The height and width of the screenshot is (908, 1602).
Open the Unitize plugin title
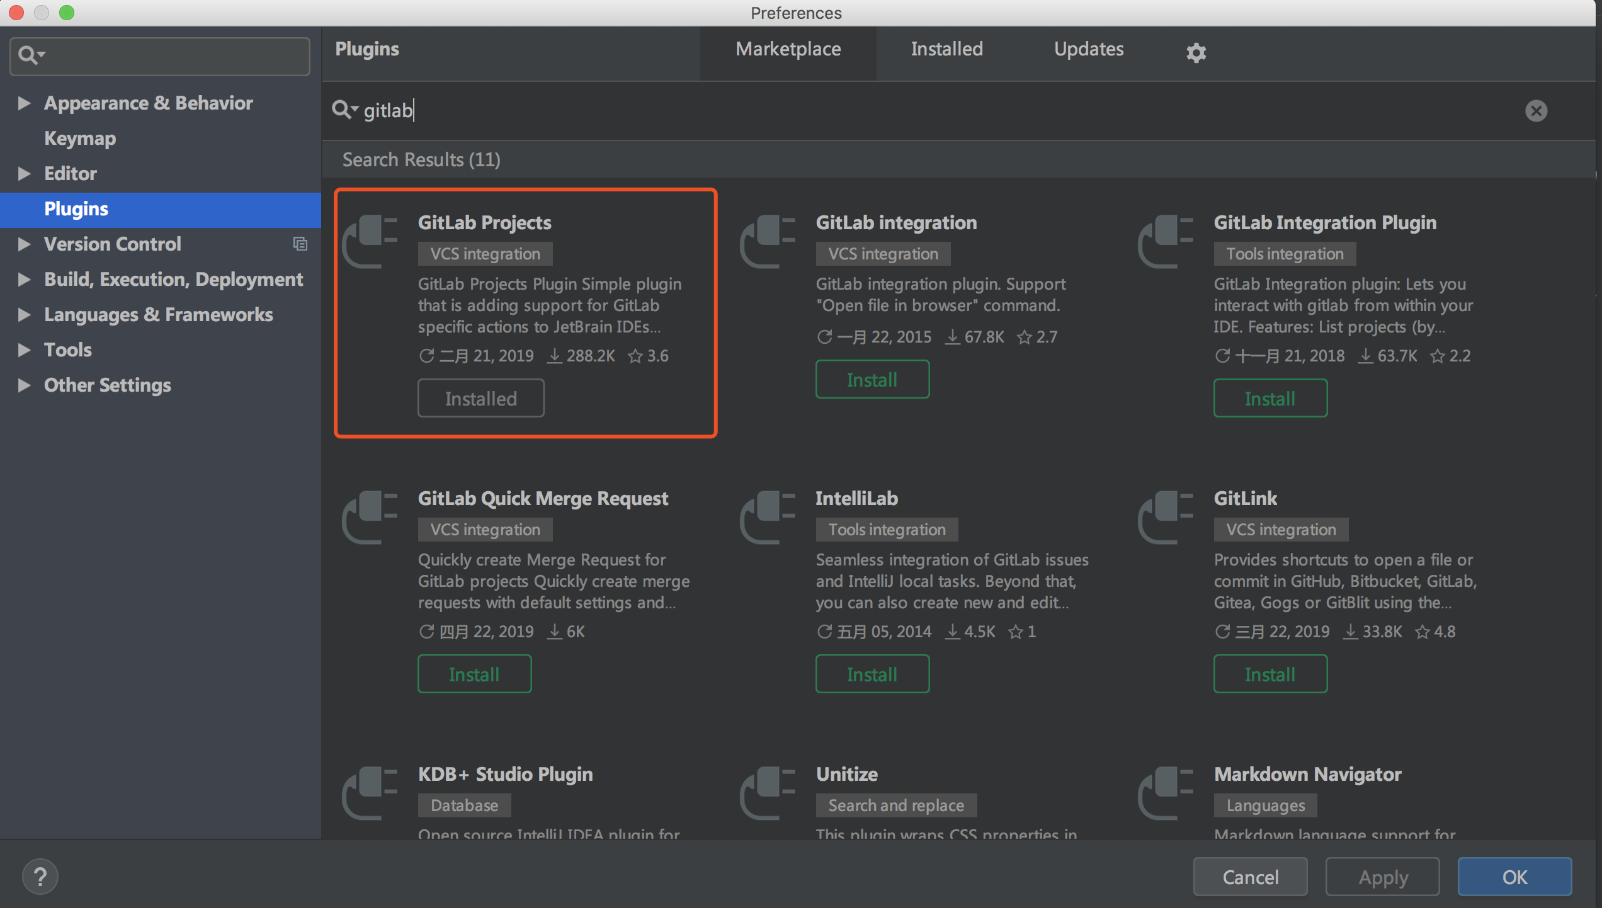click(846, 774)
